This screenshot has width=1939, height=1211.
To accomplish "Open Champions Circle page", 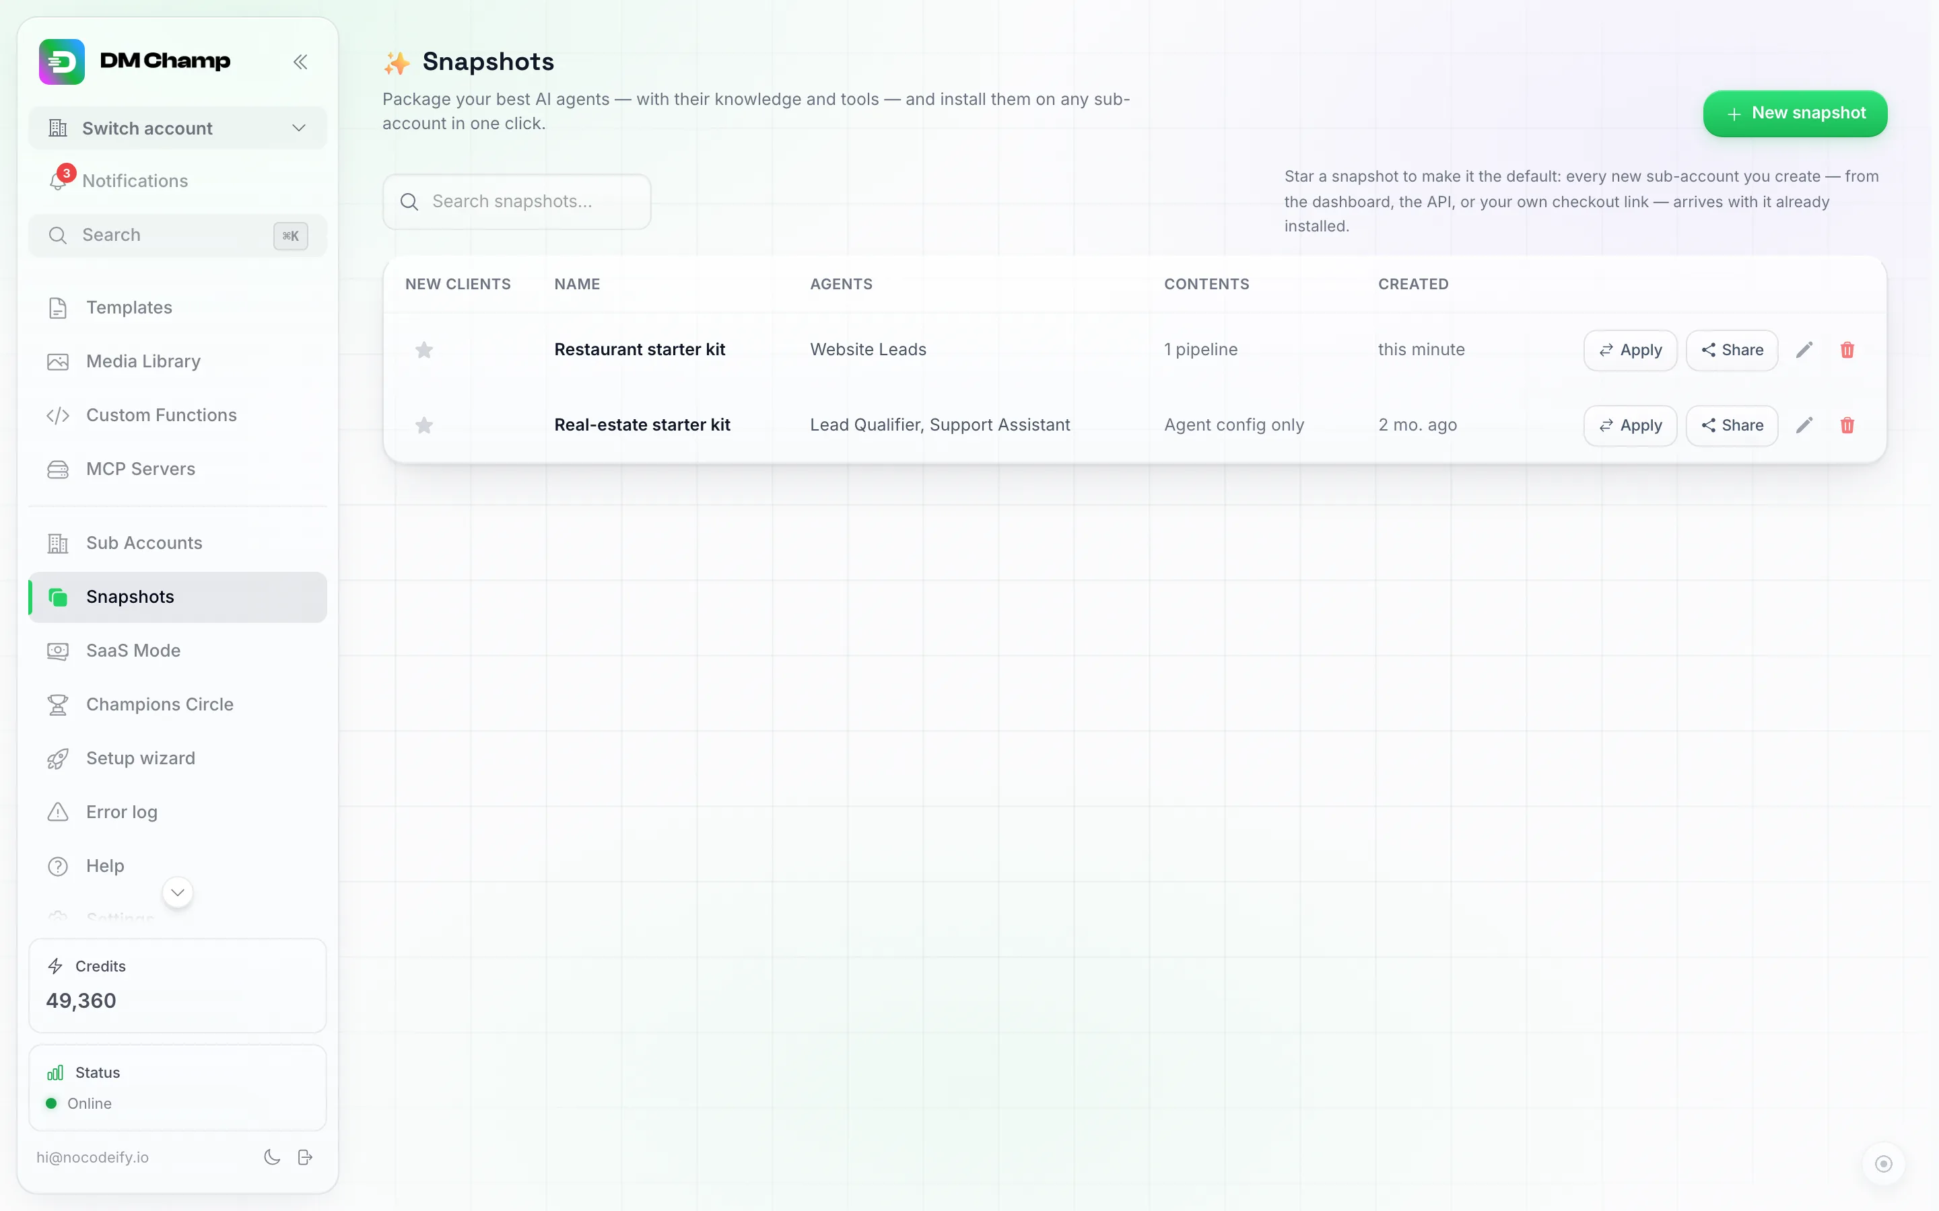I will (x=177, y=704).
